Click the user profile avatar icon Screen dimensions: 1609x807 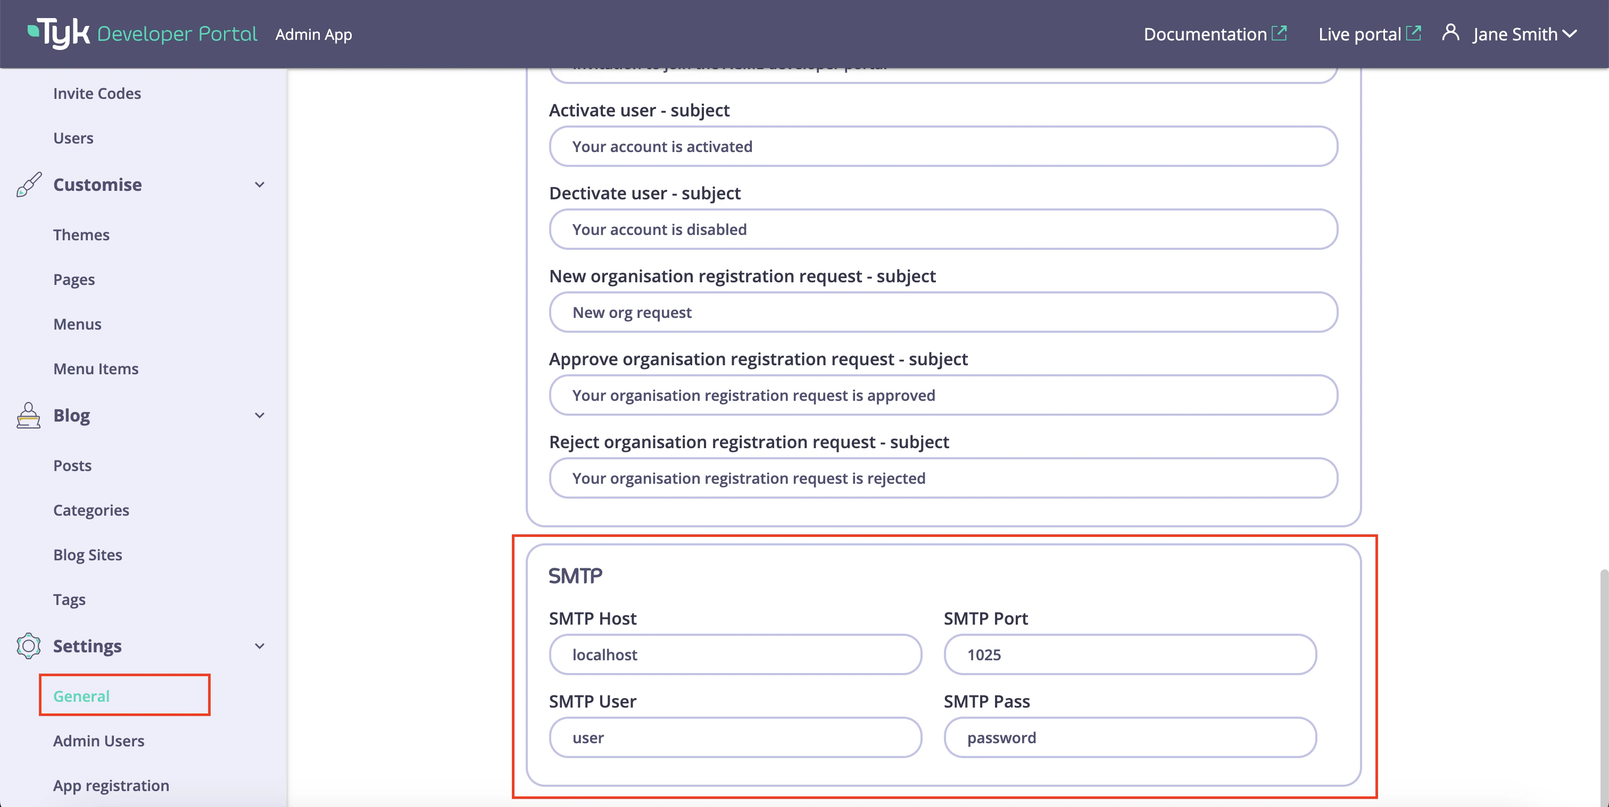(1450, 33)
